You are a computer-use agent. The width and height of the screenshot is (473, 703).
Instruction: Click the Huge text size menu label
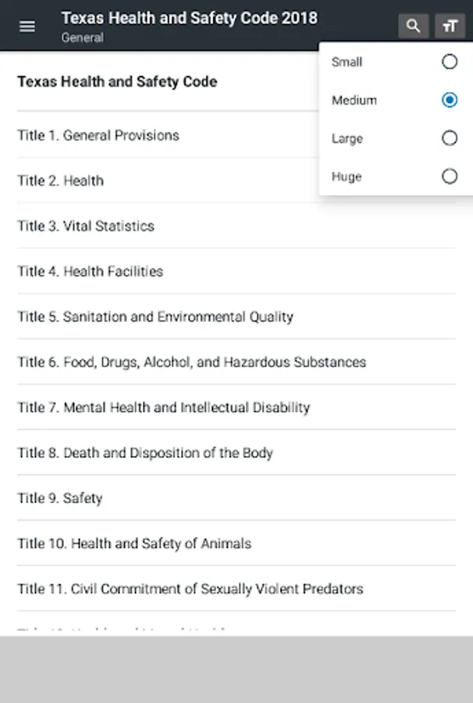tap(347, 177)
